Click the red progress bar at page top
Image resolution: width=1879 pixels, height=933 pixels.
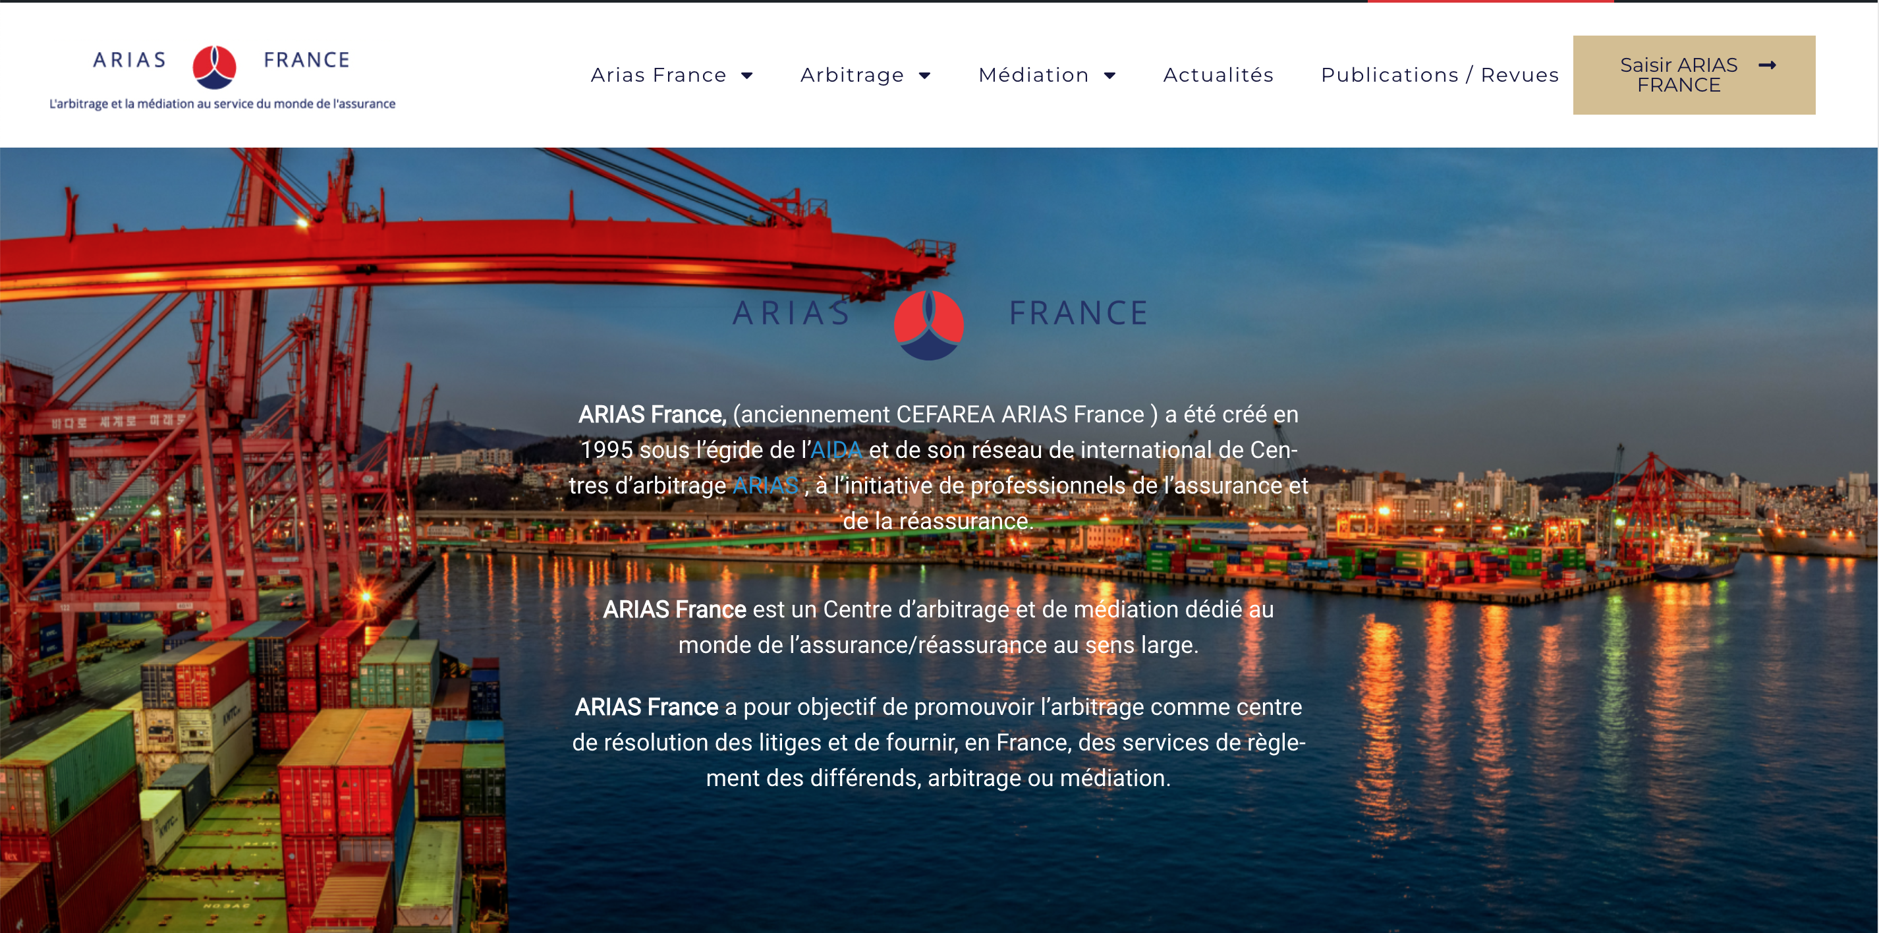tap(1490, 1)
